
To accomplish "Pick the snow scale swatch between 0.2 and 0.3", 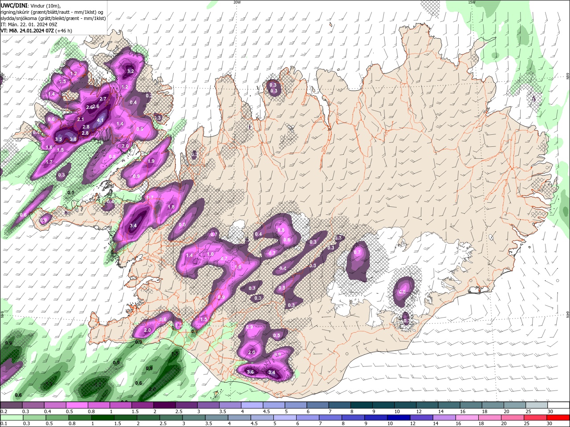I will (x=11, y=405).
